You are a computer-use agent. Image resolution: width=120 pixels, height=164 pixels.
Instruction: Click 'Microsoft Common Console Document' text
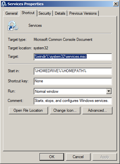click(x=63, y=40)
